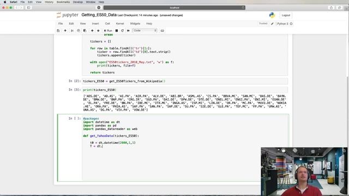The width and height of the screenshot is (349, 196).
Task: Click the Jupyter logo
Action: [68, 15]
